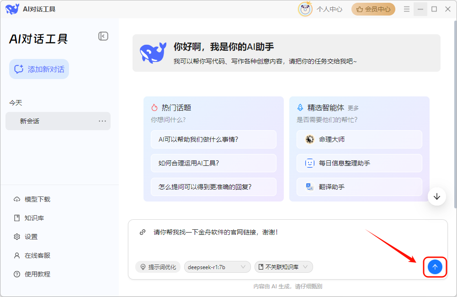Click the blue send arrow button
Image resolution: width=457 pixels, height=297 pixels.
[435, 267]
